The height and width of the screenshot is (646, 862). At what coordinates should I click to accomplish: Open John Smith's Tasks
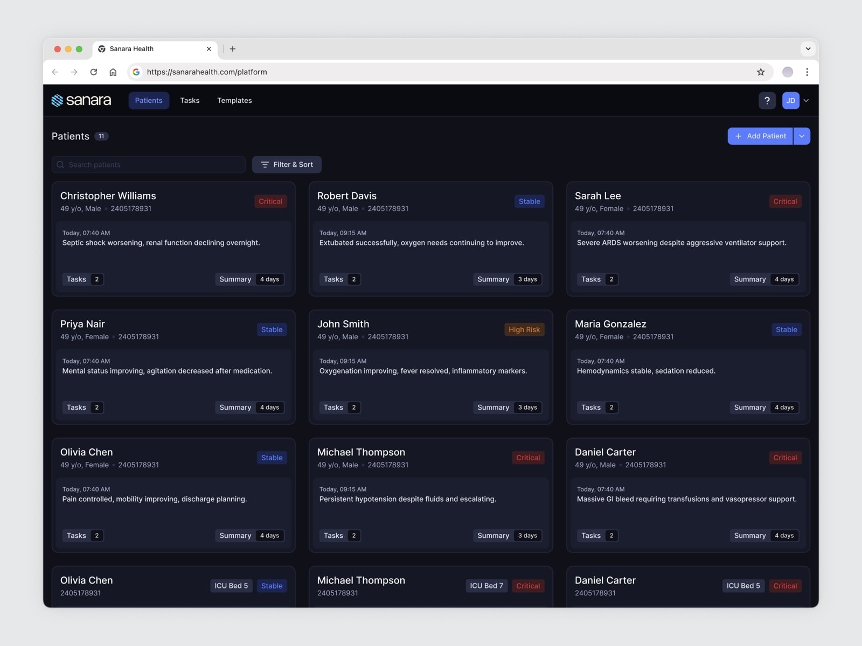click(x=340, y=408)
